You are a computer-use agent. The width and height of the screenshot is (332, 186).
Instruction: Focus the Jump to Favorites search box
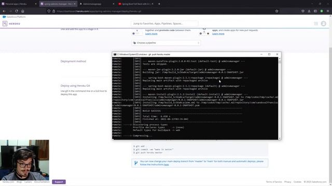click(164, 24)
